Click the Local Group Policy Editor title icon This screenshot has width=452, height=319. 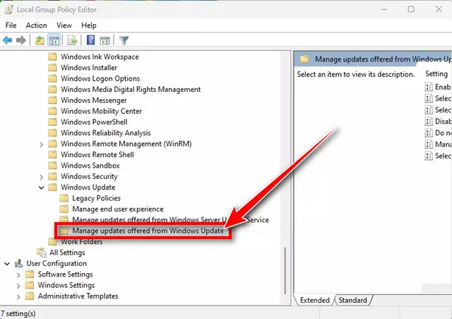9,9
